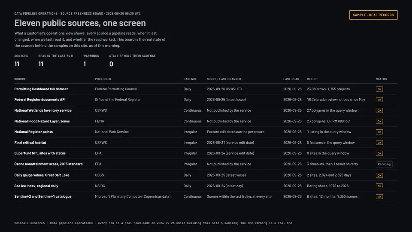Click 'National Park Service' publisher cell
The image size is (412, 232).
tap(112, 132)
